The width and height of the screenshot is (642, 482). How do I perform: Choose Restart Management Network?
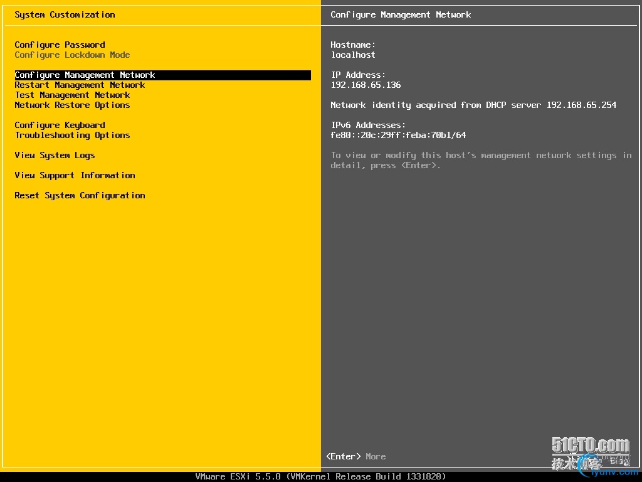tap(80, 85)
